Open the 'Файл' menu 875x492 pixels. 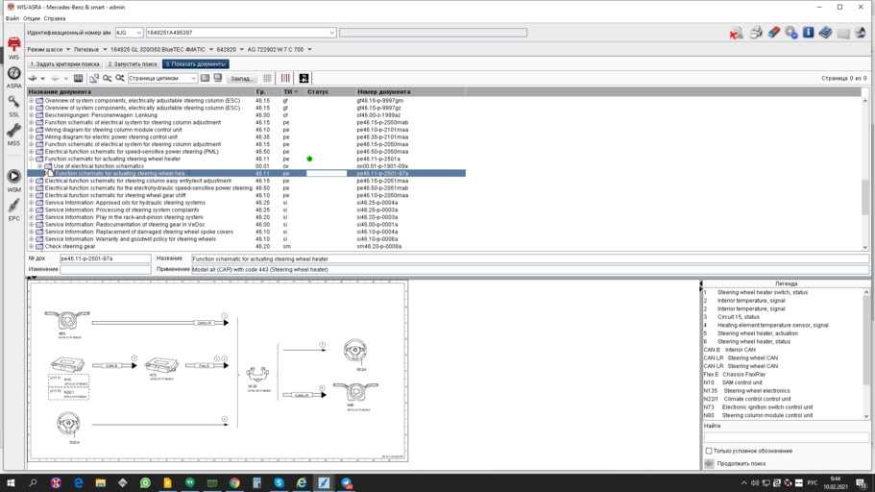coord(12,18)
